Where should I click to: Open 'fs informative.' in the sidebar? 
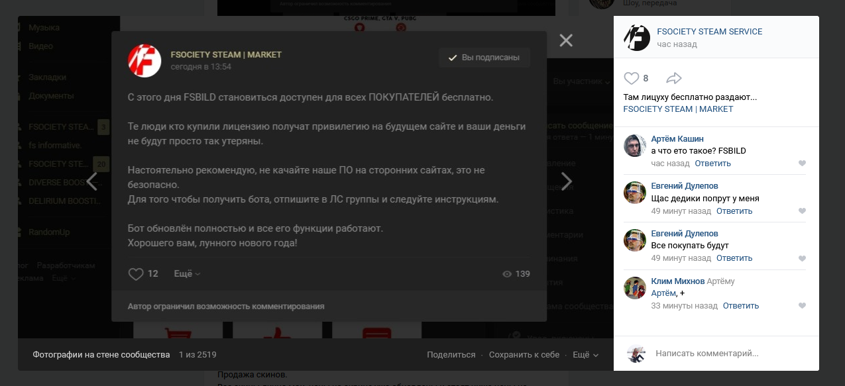pyautogui.click(x=55, y=145)
